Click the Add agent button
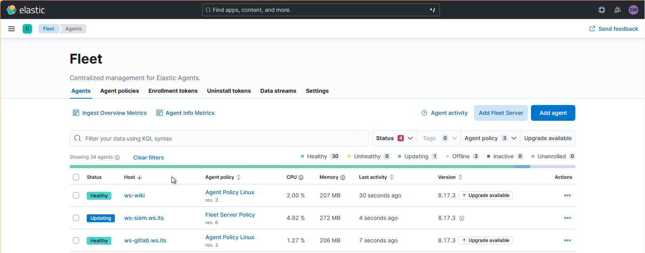The height and width of the screenshot is (253, 645). click(553, 113)
